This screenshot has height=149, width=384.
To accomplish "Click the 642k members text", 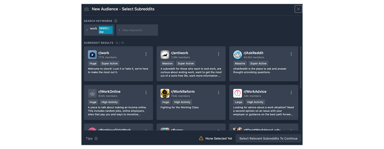I will point(108,96).
